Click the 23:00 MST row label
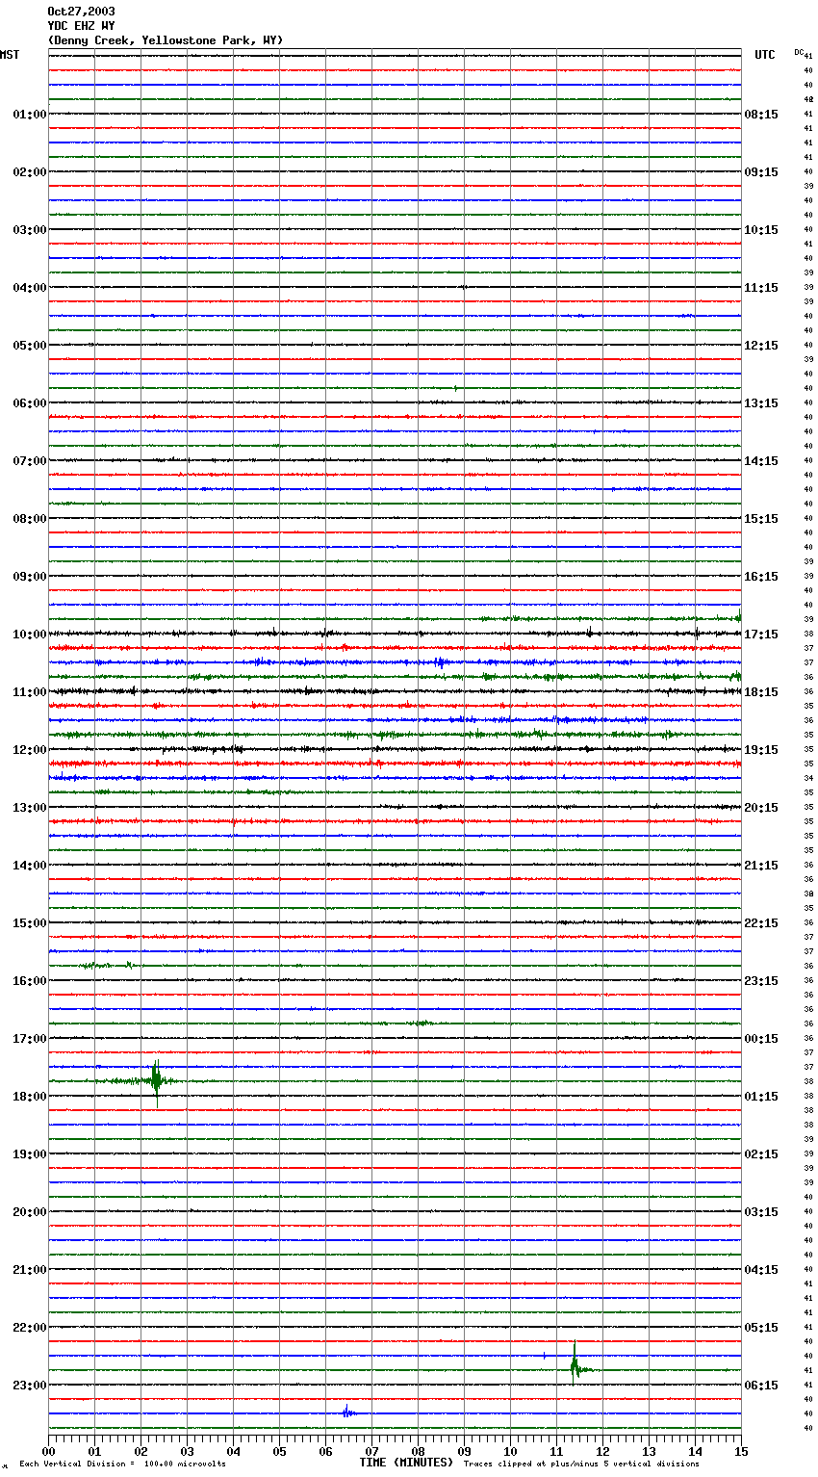The width and height of the screenshot is (818, 1477). (x=30, y=1386)
